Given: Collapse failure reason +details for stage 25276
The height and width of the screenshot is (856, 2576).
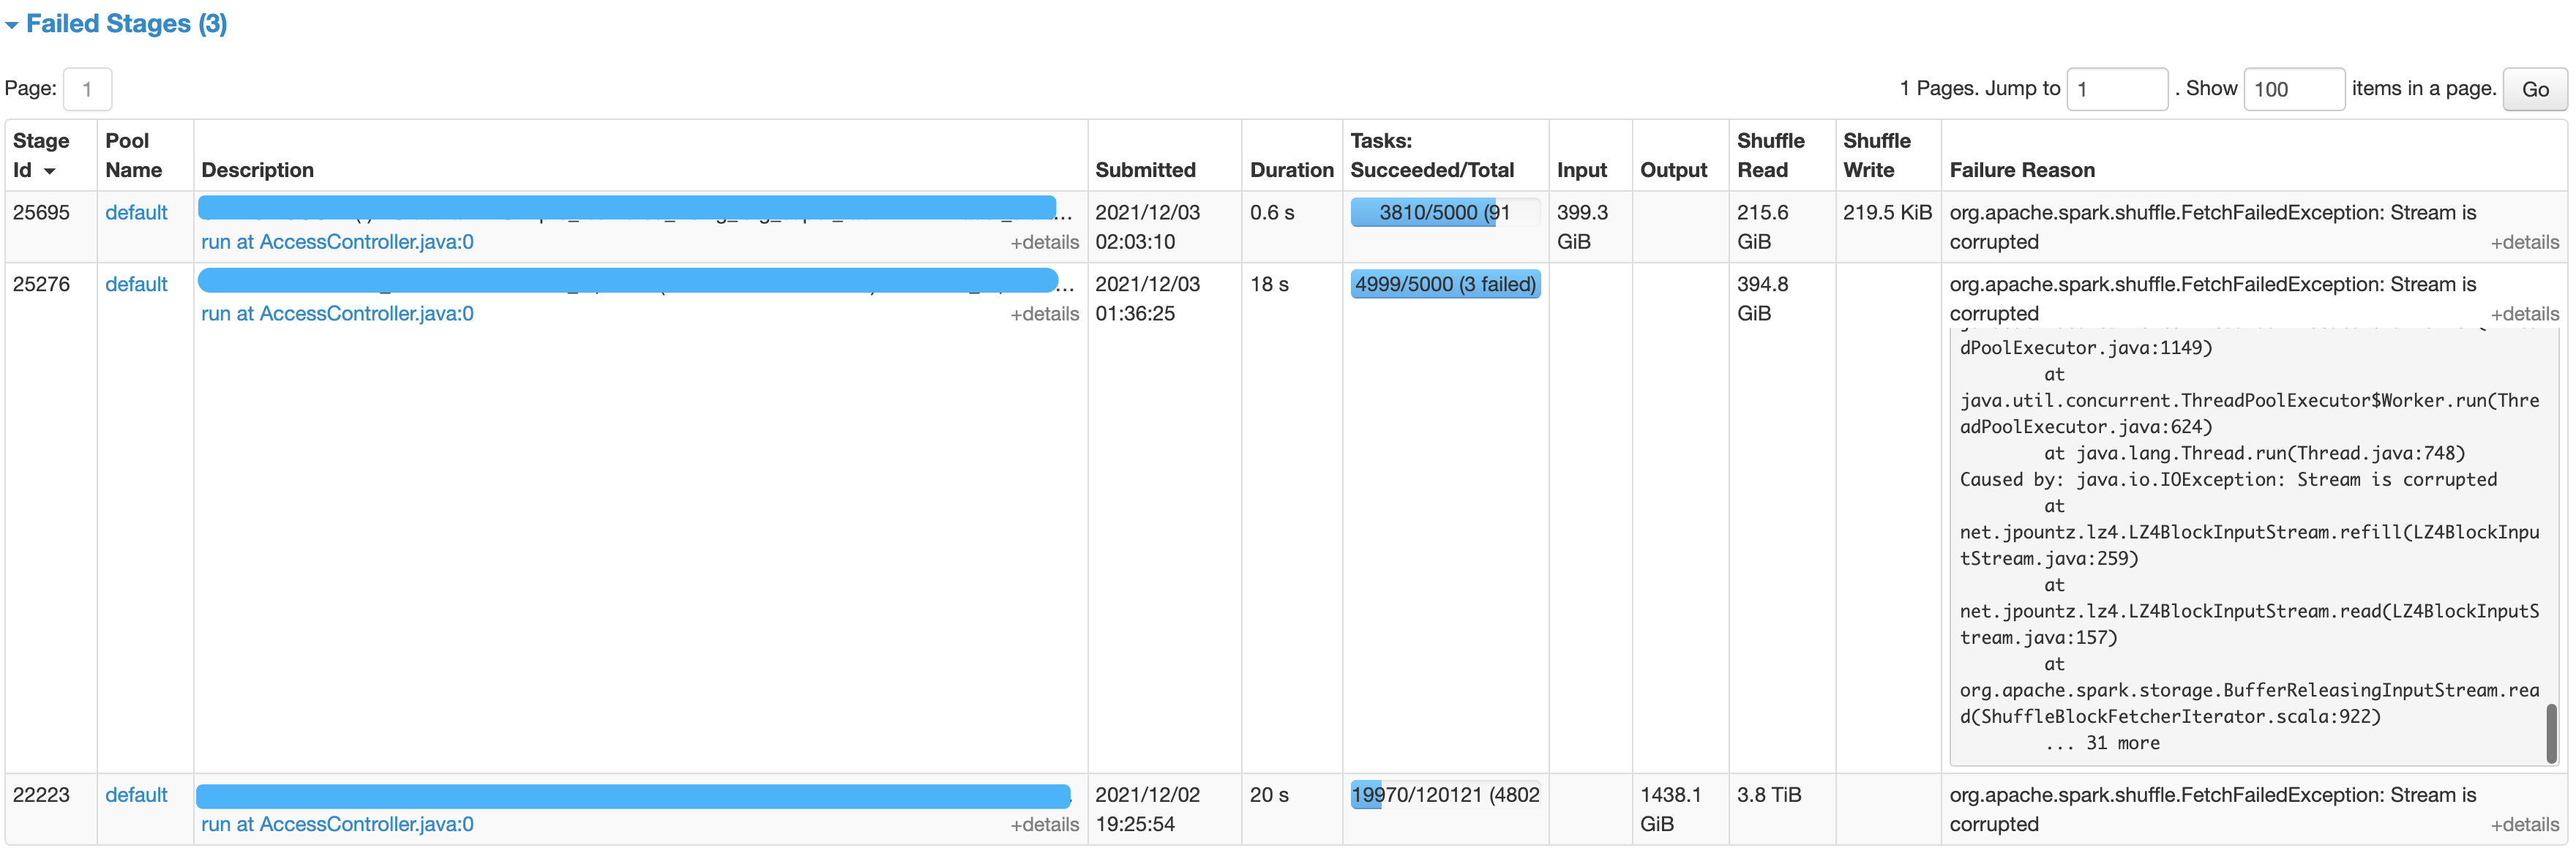Looking at the screenshot, I should [x=2524, y=314].
